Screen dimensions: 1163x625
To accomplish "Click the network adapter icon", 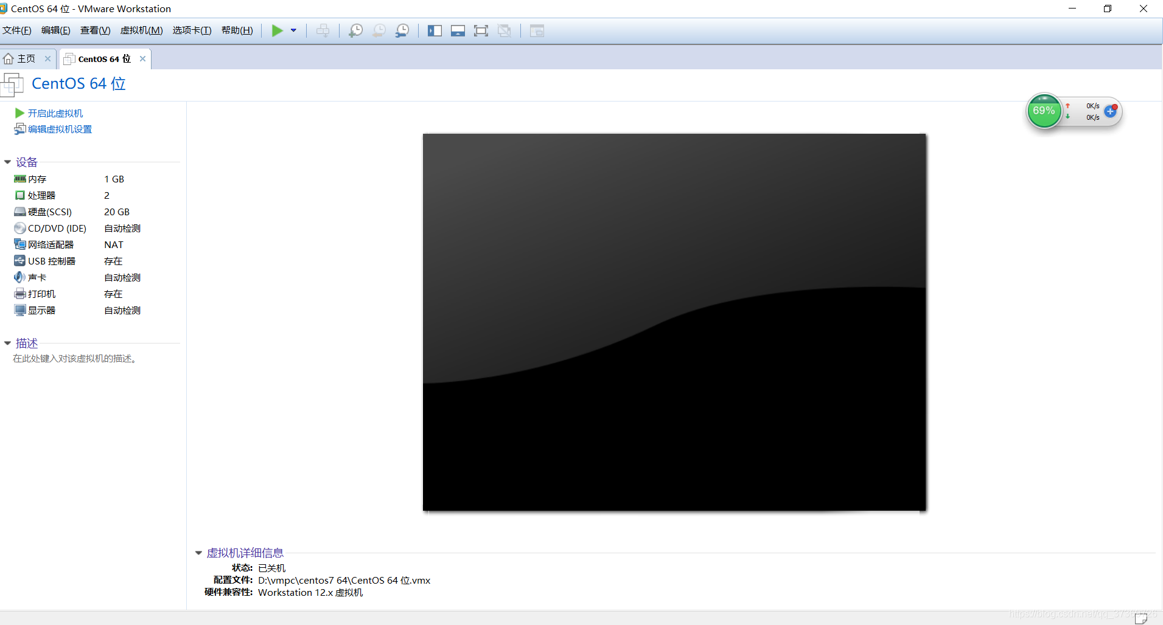I will coord(20,244).
